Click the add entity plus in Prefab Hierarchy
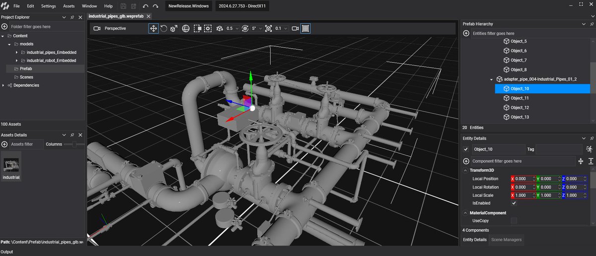 tap(466, 33)
